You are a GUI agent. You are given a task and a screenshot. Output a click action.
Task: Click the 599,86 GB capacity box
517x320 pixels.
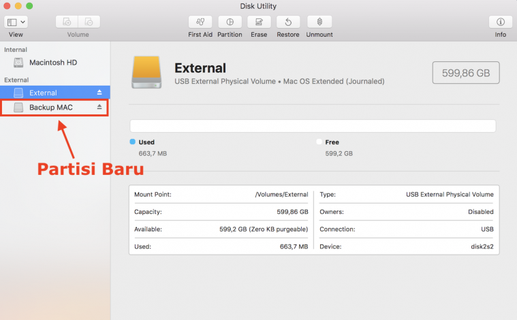point(466,72)
